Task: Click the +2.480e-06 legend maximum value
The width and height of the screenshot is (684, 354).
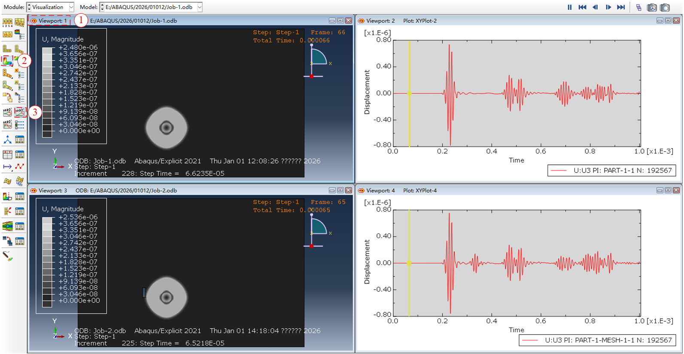Action: (78, 47)
